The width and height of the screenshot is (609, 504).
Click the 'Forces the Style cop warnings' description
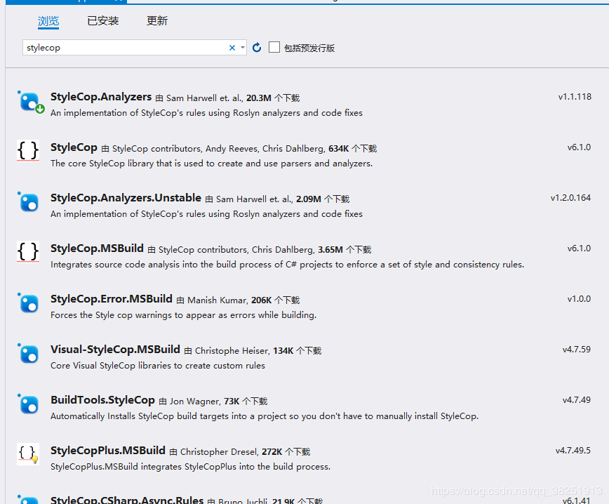[183, 314]
